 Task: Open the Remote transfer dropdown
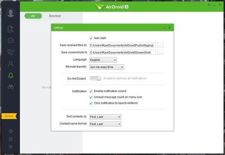pos(107,67)
